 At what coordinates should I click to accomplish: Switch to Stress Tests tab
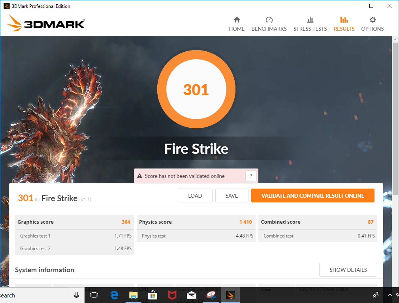click(310, 24)
